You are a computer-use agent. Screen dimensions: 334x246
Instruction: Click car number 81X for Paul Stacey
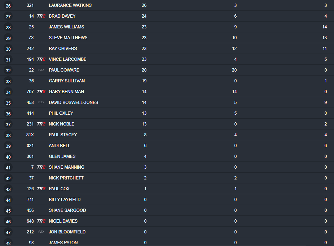coord(30,135)
